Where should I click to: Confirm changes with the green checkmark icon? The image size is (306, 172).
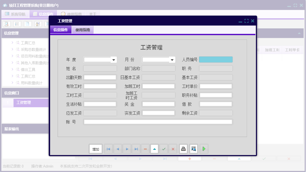[164, 149]
